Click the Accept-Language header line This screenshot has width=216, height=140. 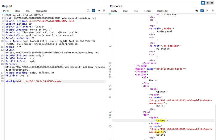pos(28,30)
